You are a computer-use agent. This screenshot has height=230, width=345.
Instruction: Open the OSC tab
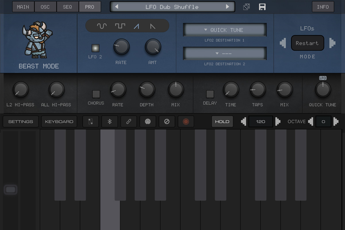(x=45, y=7)
